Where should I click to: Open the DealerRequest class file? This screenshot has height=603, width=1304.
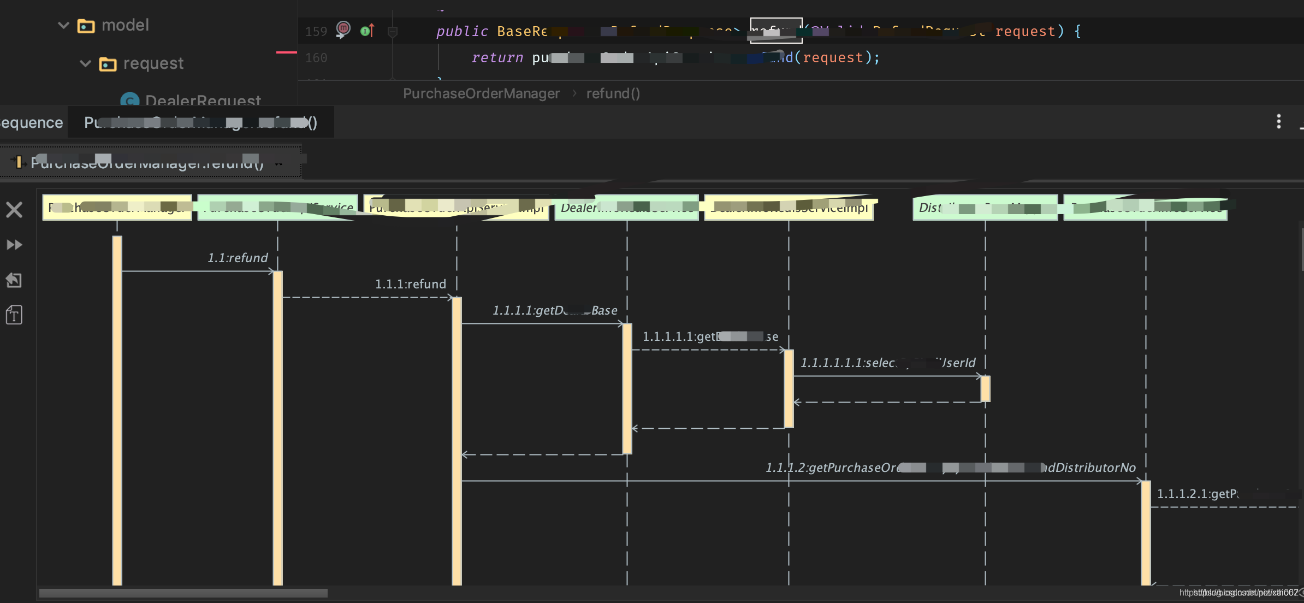[x=203, y=100]
